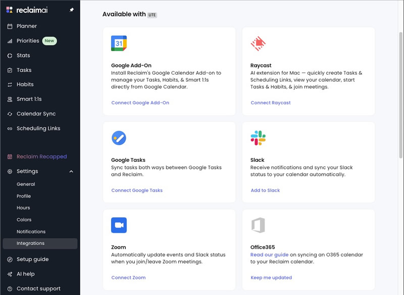Click the Google Tasks logo icon

click(x=119, y=138)
